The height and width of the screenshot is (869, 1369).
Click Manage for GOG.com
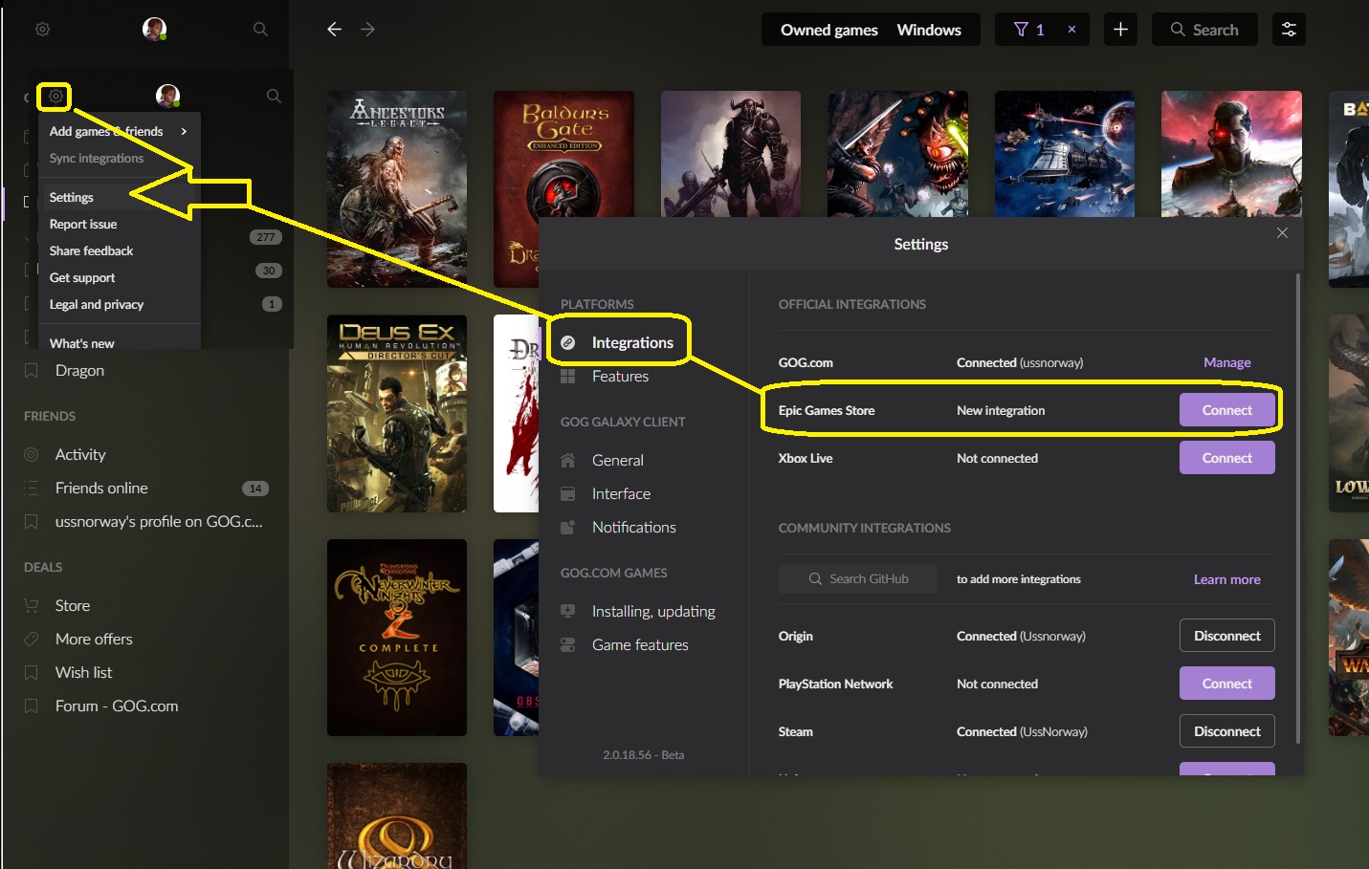click(1227, 363)
